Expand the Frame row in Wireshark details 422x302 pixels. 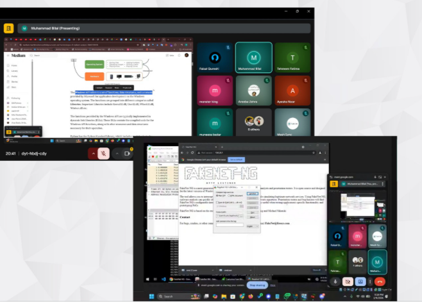(149, 189)
